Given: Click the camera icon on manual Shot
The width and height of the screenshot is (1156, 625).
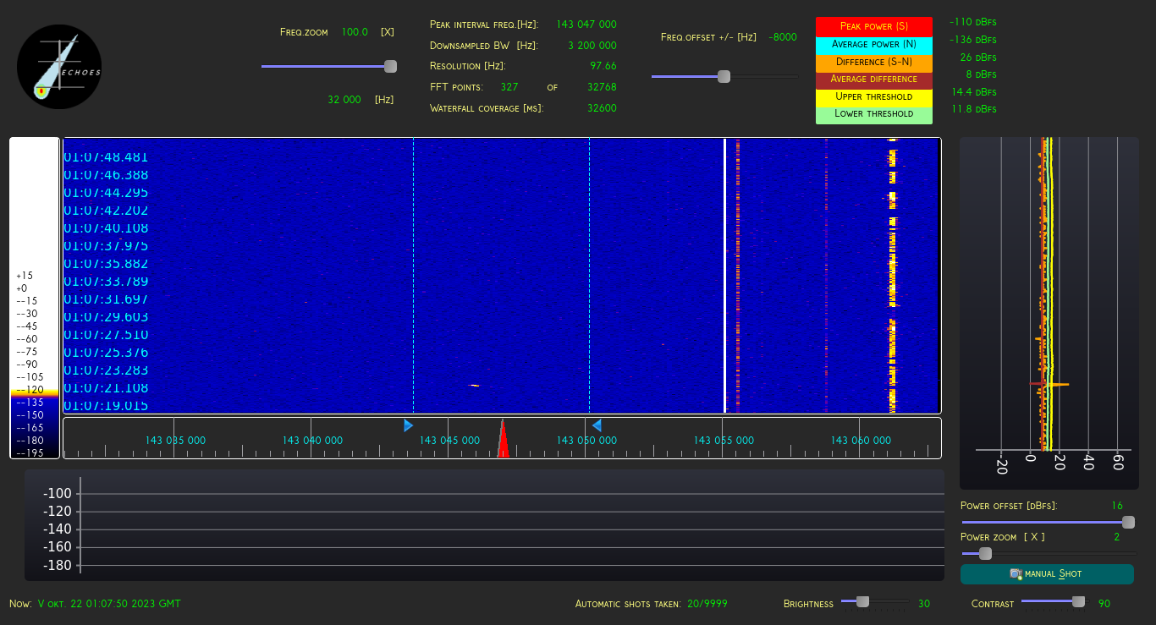Looking at the screenshot, I should point(1016,574).
